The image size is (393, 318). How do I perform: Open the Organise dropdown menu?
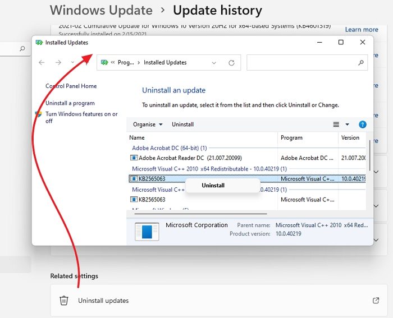pyautogui.click(x=148, y=125)
